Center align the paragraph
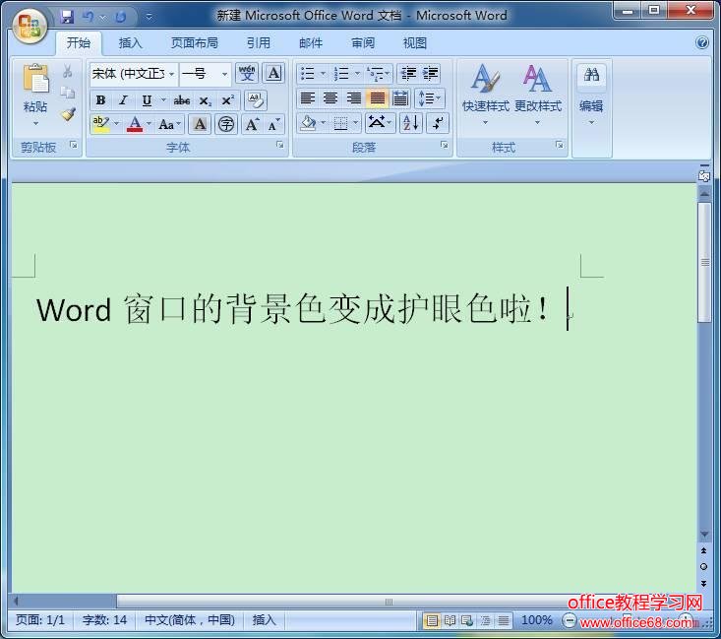The image size is (721, 639). click(330, 98)
